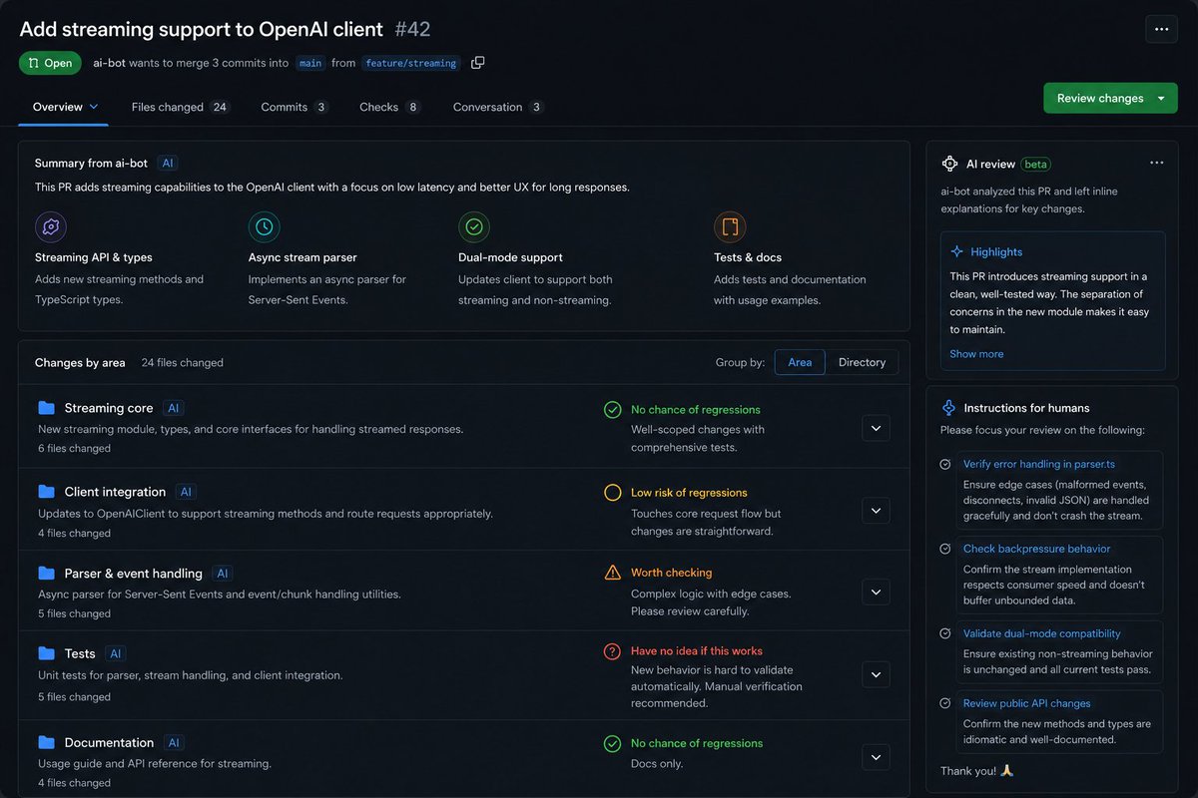Click the yellow circle Low risk icon
This screenshot has width=1198, height=798.
[x=613, y=493]
